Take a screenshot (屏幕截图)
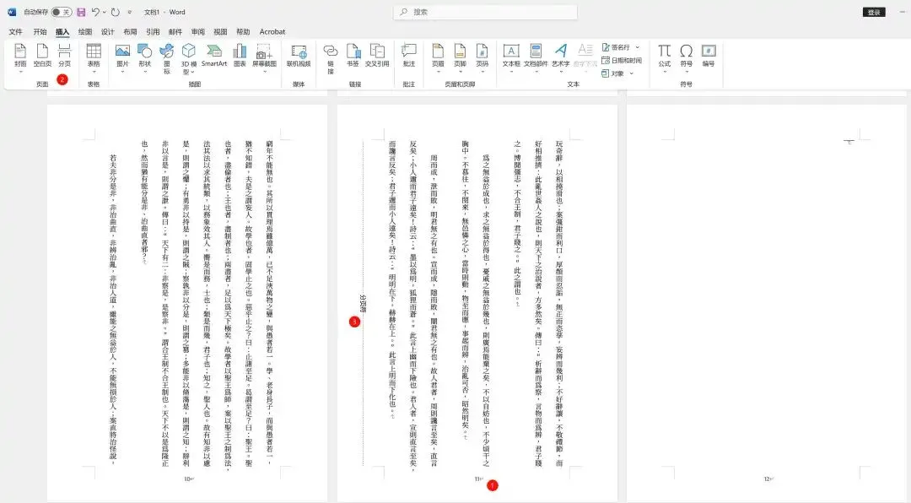 [264, 55]
